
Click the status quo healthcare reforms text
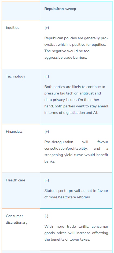[x=76, y=194]
